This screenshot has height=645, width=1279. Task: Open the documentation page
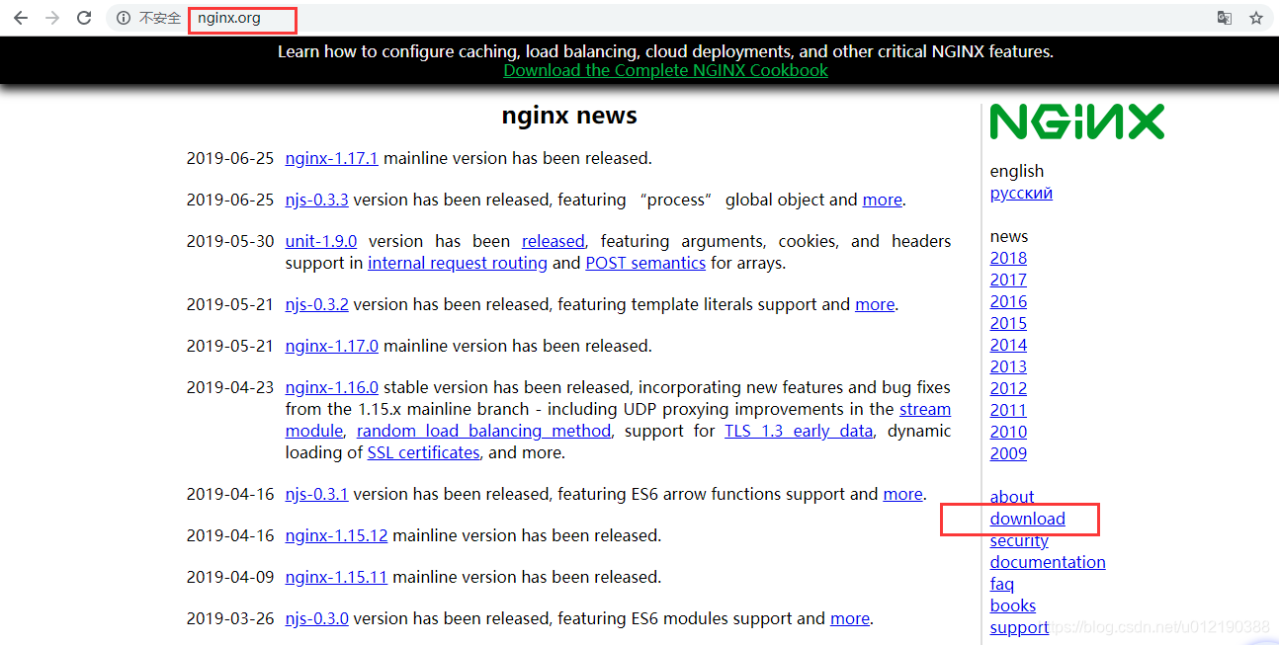click(1048, 562)
